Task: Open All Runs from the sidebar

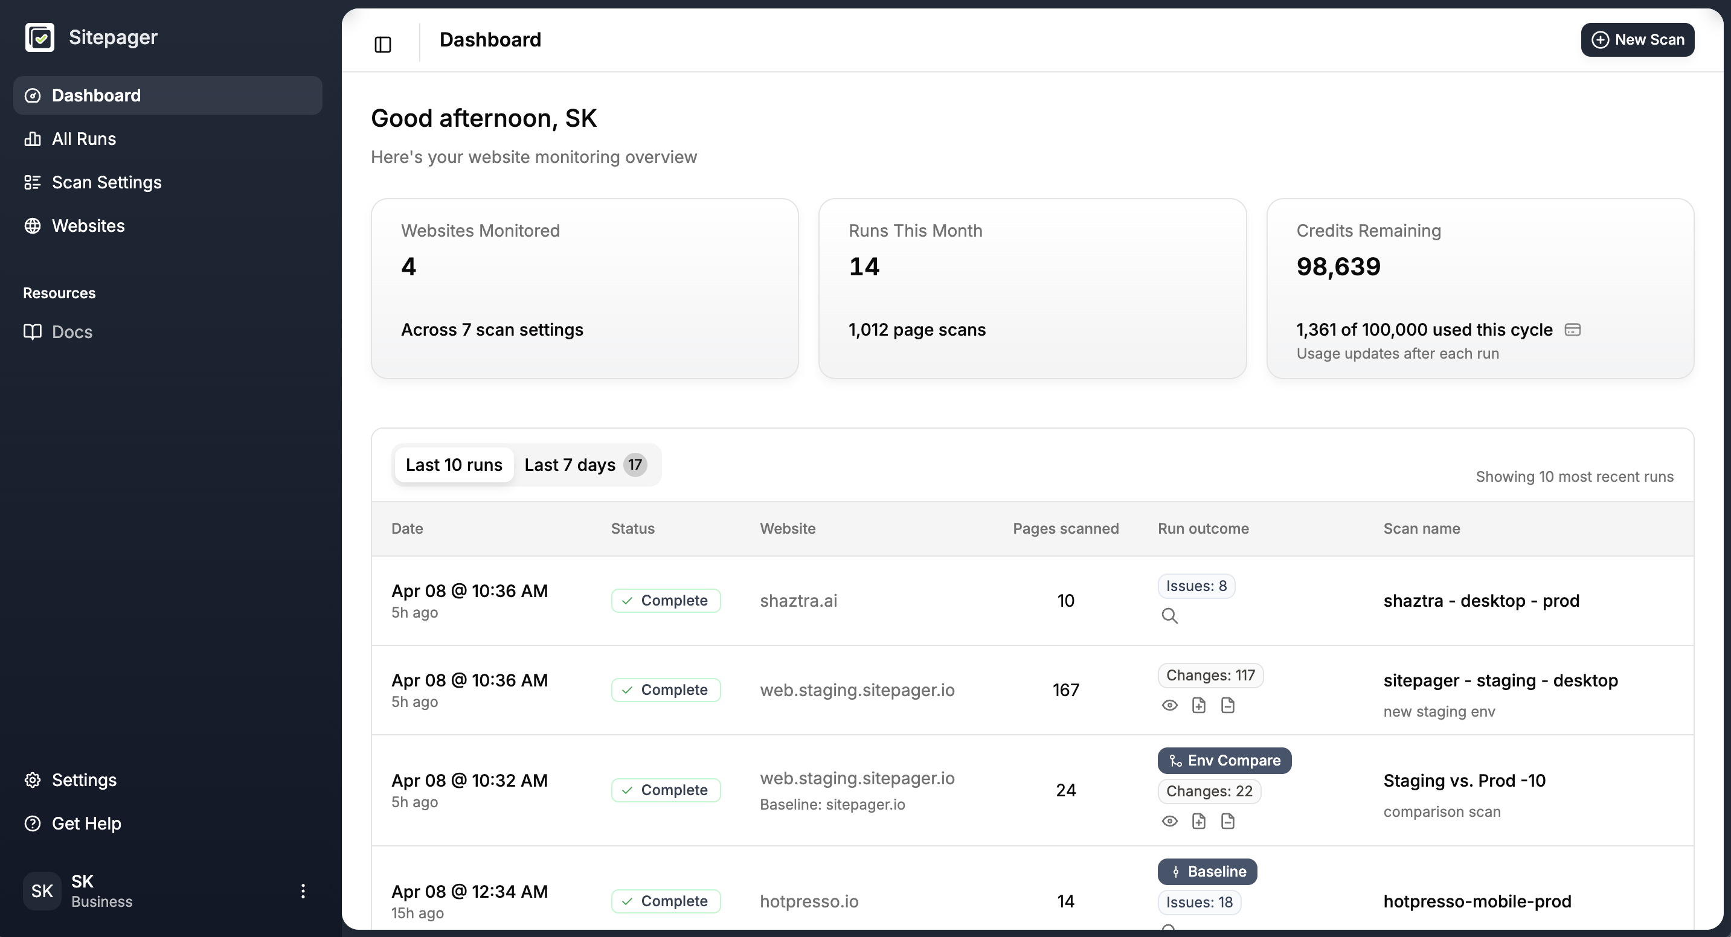Action: point(83,138)
